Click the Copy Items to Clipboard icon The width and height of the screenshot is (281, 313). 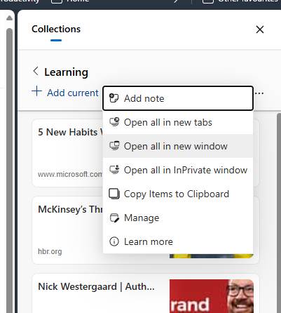(x=114, y=194)
